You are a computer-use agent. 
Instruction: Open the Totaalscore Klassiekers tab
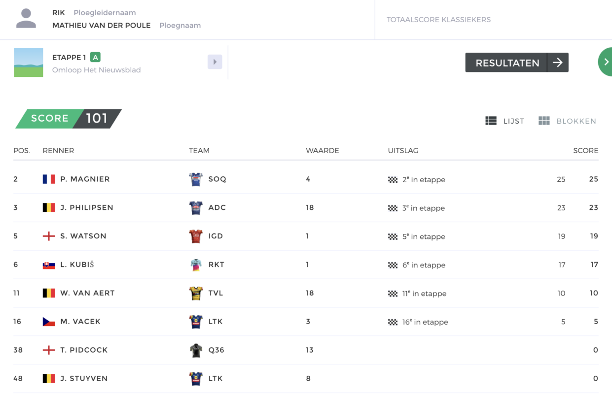click(x=438, y=20)
